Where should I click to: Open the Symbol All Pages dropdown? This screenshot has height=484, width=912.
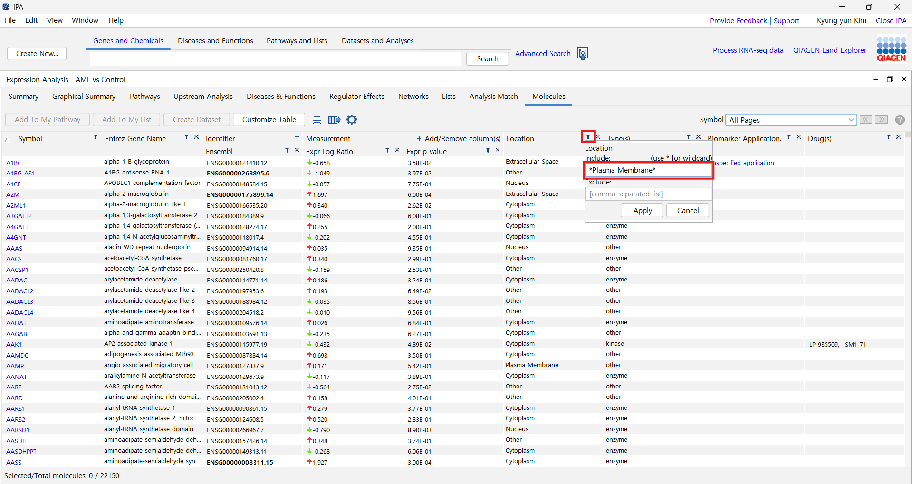pyautogui.click(x=791, y=120)
